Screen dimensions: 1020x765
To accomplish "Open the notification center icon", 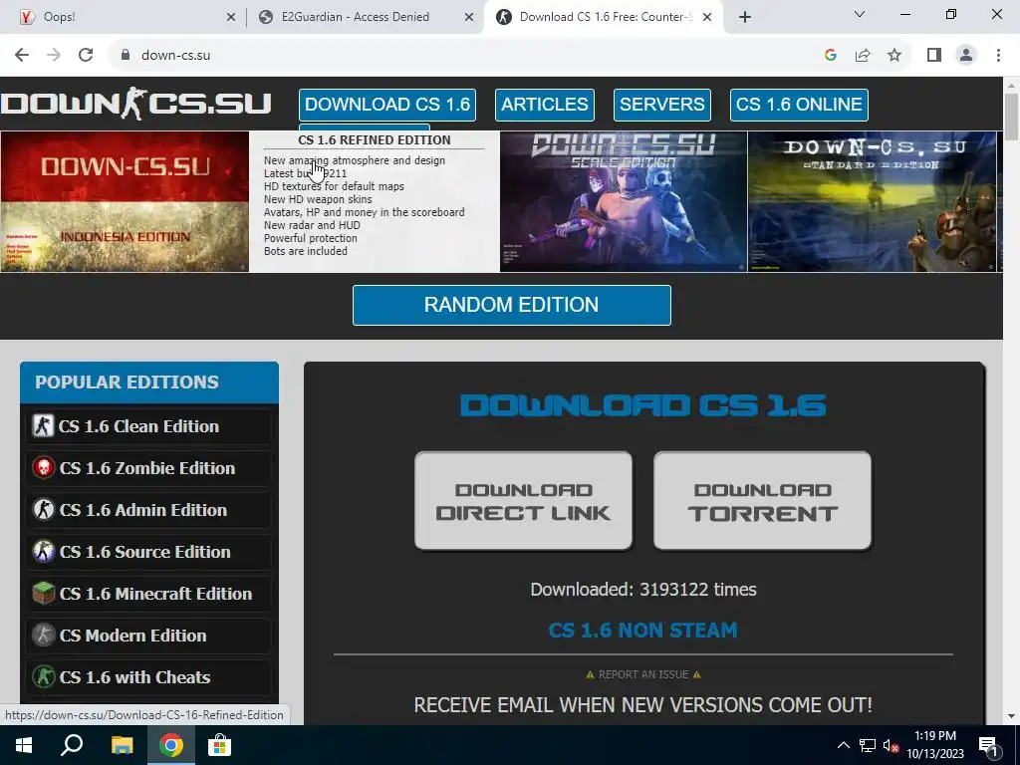I will [x=988, y=745].
